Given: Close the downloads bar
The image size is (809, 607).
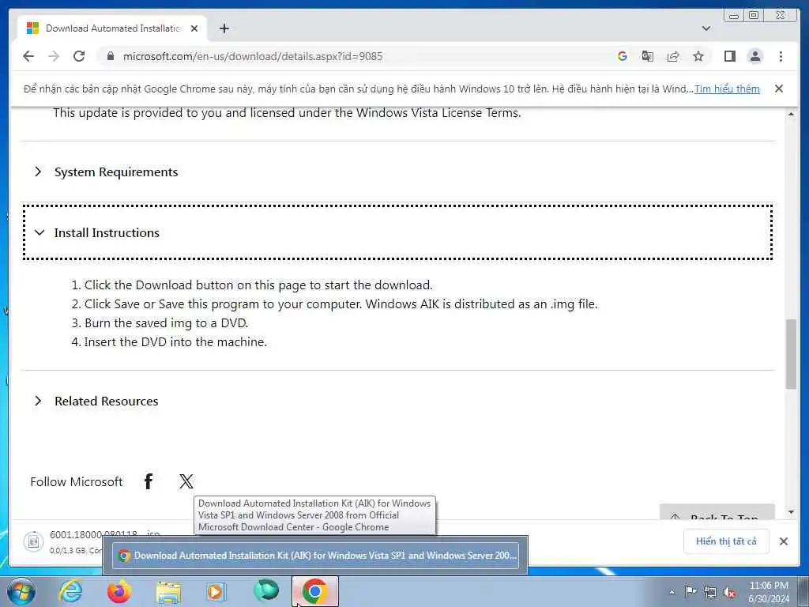Looking at the screenshot, I should (x=783, y=541).
